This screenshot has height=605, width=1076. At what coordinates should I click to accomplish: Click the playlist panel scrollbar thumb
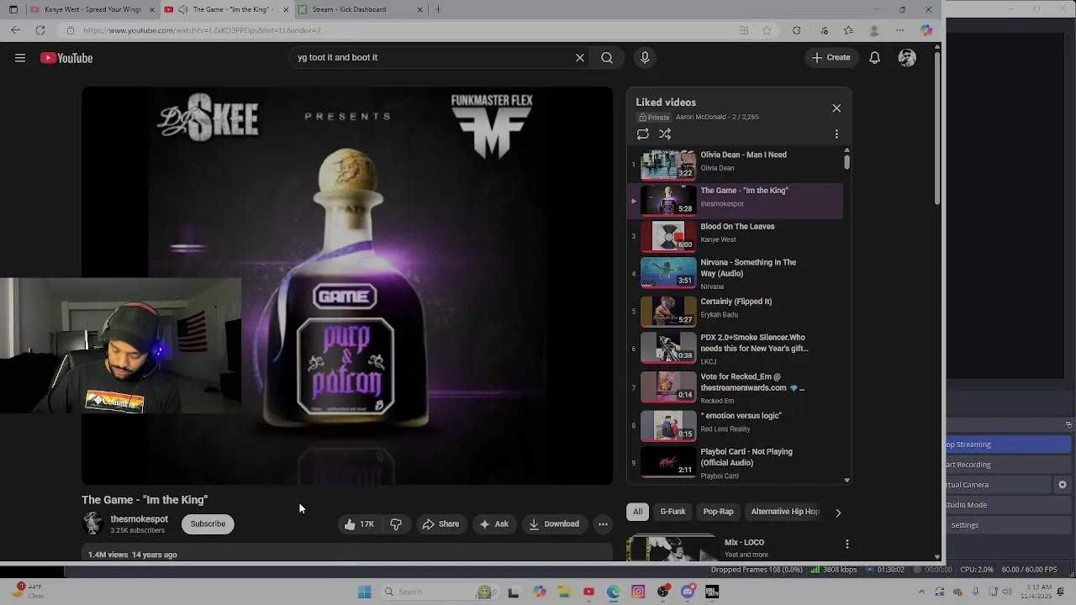click(x=847, y=161)
